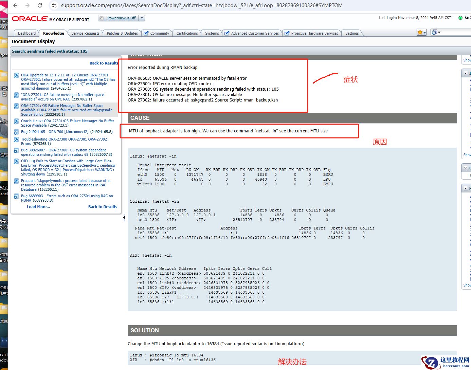Click wrench icon beside skgxpvfymmtu document
The height and width of the screenshot is (370, 471).
point(16,181)
